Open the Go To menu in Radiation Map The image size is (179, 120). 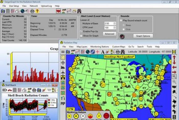pos(131,47)
